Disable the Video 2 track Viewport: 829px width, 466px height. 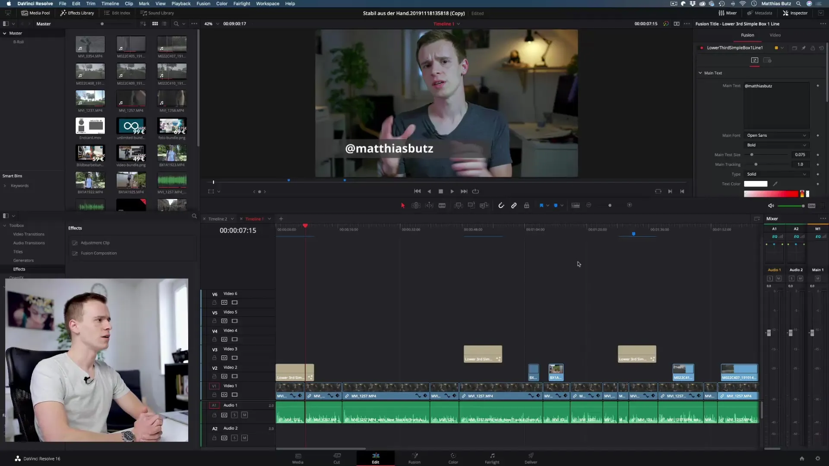234,376
